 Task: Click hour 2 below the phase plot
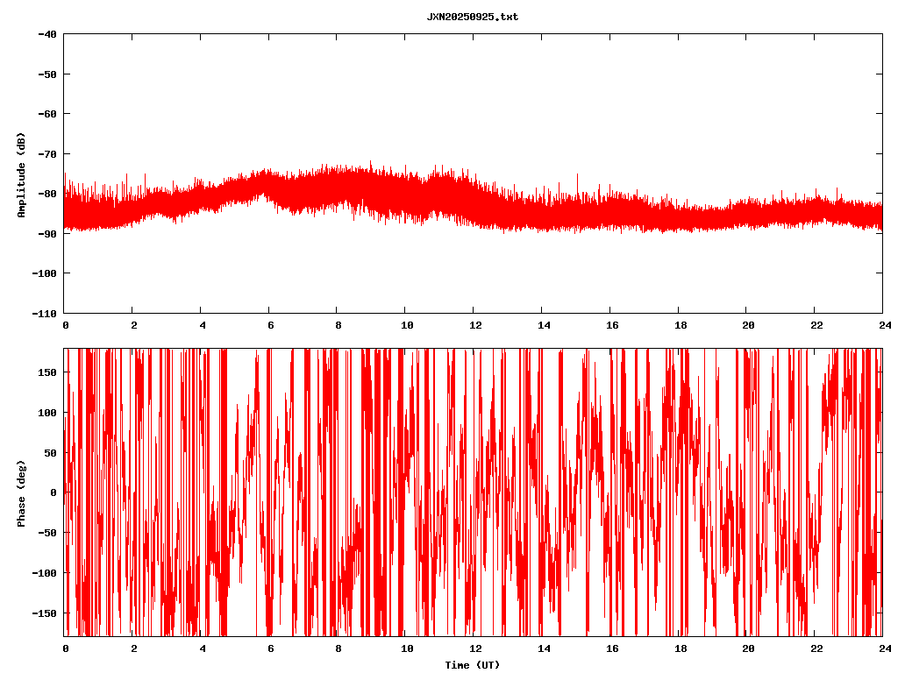pos(133,648)
